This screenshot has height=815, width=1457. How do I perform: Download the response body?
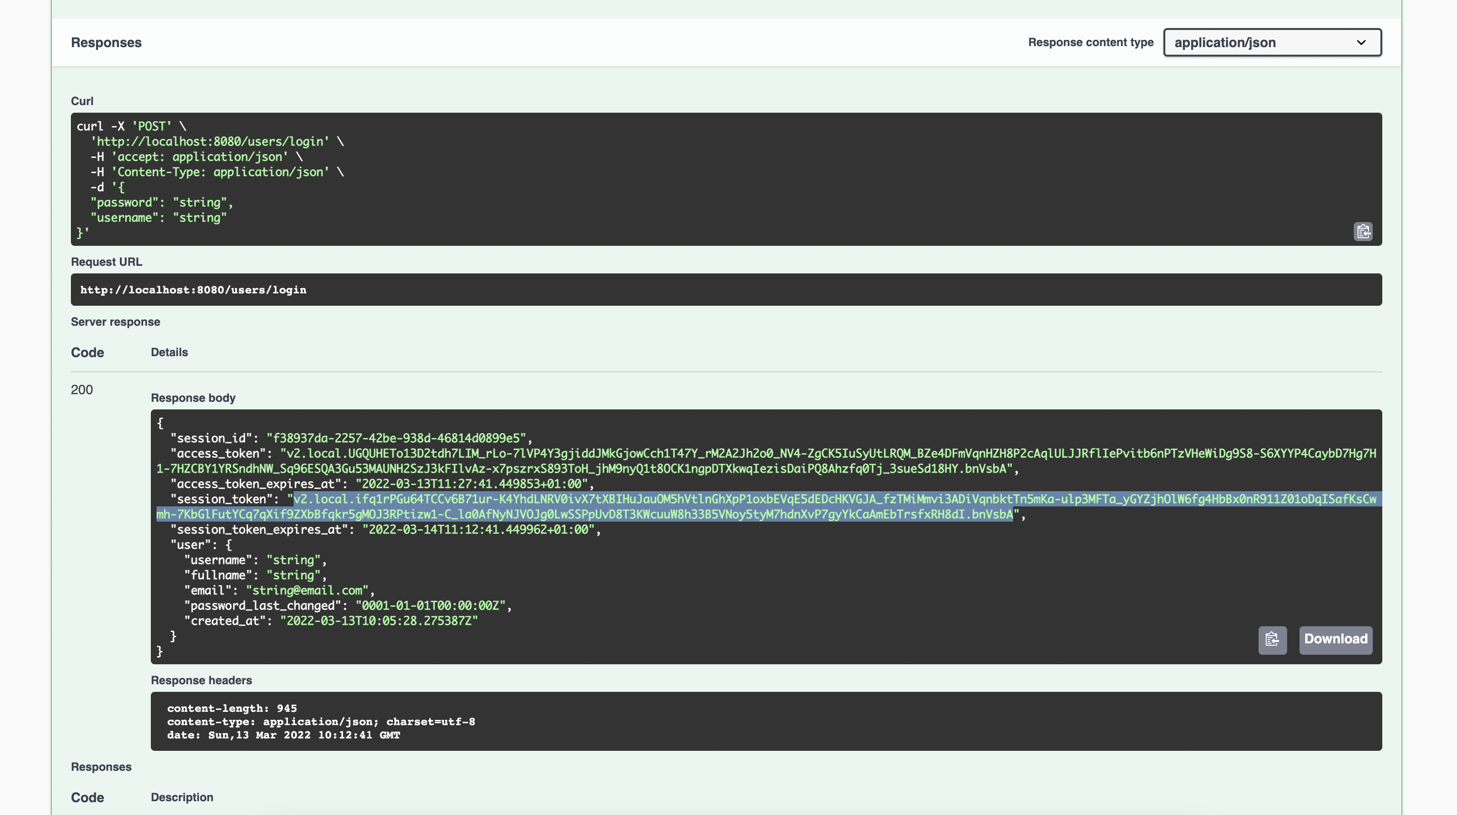tap(1335, 640)
